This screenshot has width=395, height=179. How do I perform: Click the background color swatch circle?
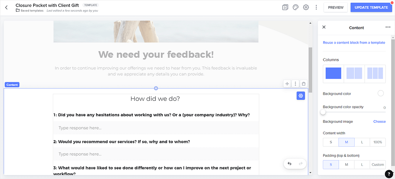click(x=381, y=94)
